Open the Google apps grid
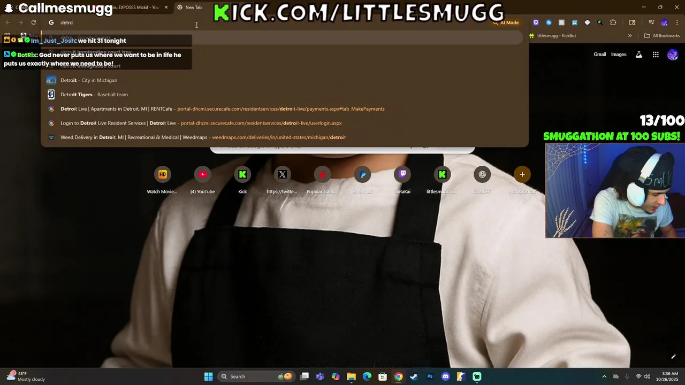 click(656, 55)
